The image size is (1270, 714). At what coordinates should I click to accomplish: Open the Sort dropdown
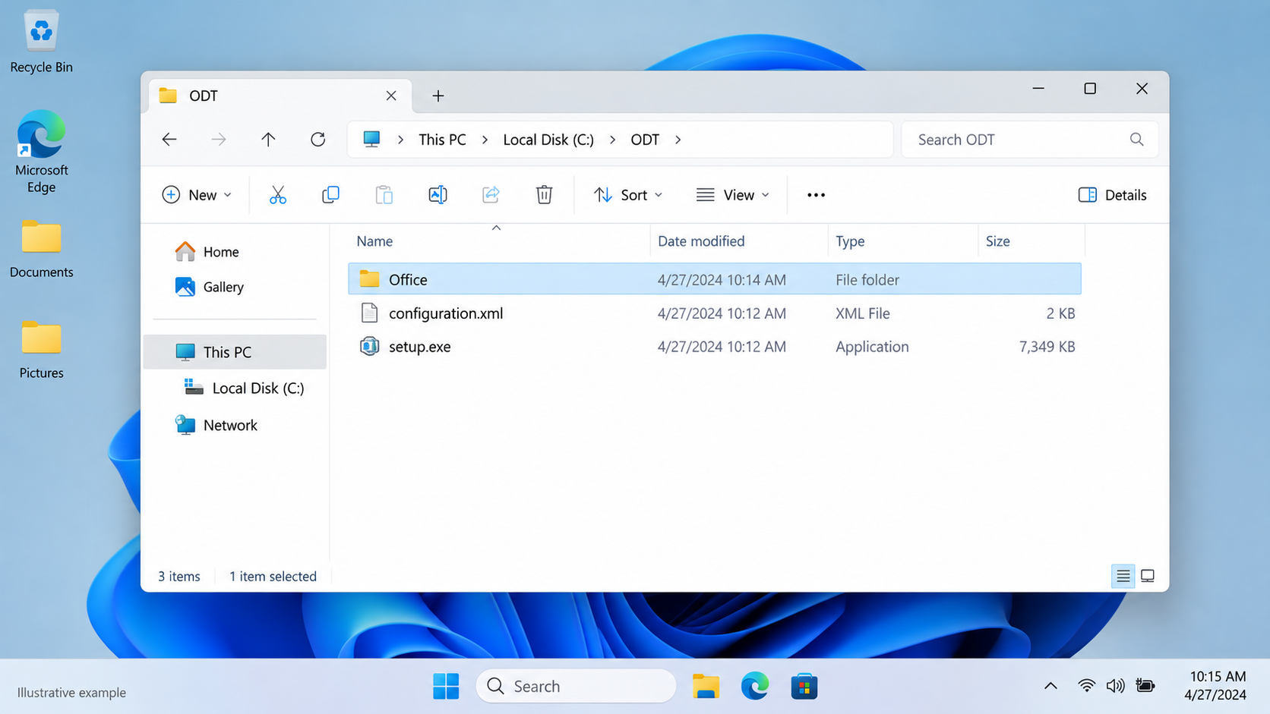click(628, 195)
